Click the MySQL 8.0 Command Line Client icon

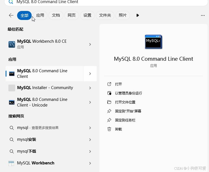12,74
